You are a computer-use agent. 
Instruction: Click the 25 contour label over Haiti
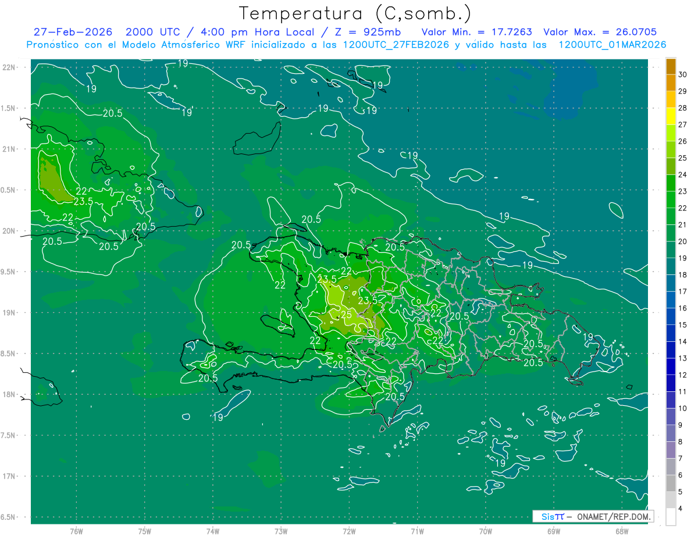point(346,315)
